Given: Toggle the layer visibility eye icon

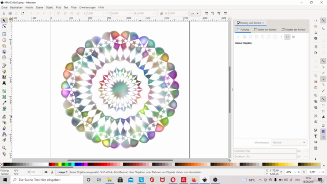Looking at the screenshot, I should pos(46,172).
